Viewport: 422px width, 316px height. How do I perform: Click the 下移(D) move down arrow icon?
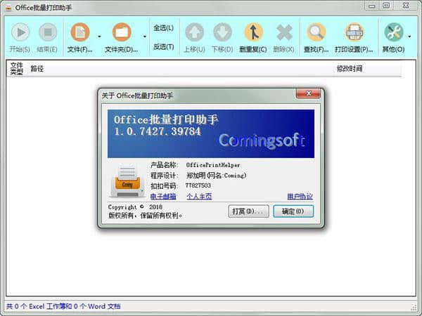coord(222,32)
